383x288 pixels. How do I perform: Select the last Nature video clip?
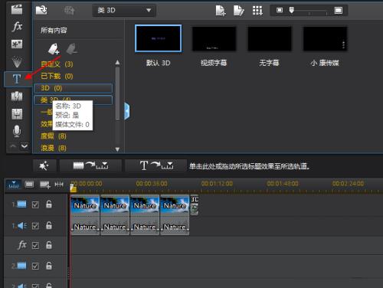point(175,205)
